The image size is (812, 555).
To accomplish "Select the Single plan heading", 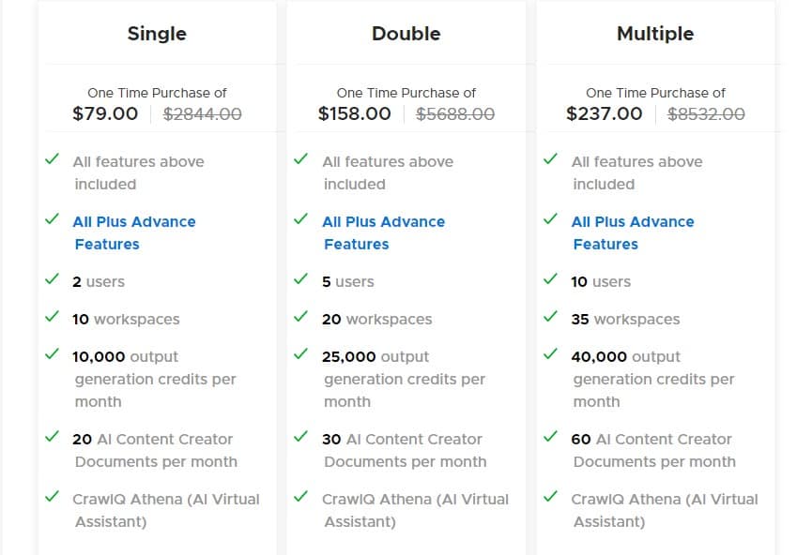I will pos(157,34).
